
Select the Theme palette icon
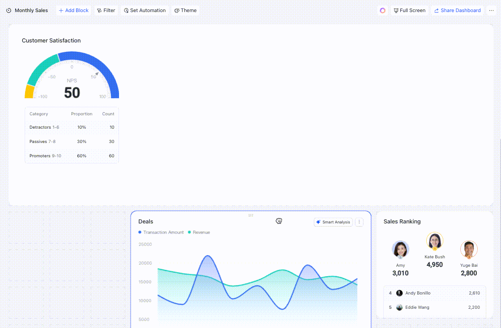[x=178, y=10]
